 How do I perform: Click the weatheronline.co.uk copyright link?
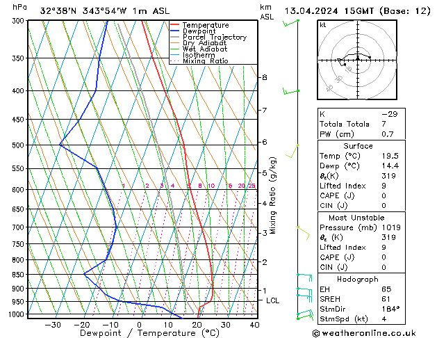(364, 333)
